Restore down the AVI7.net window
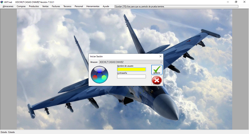The image size is (249, 134). point(236,2)
